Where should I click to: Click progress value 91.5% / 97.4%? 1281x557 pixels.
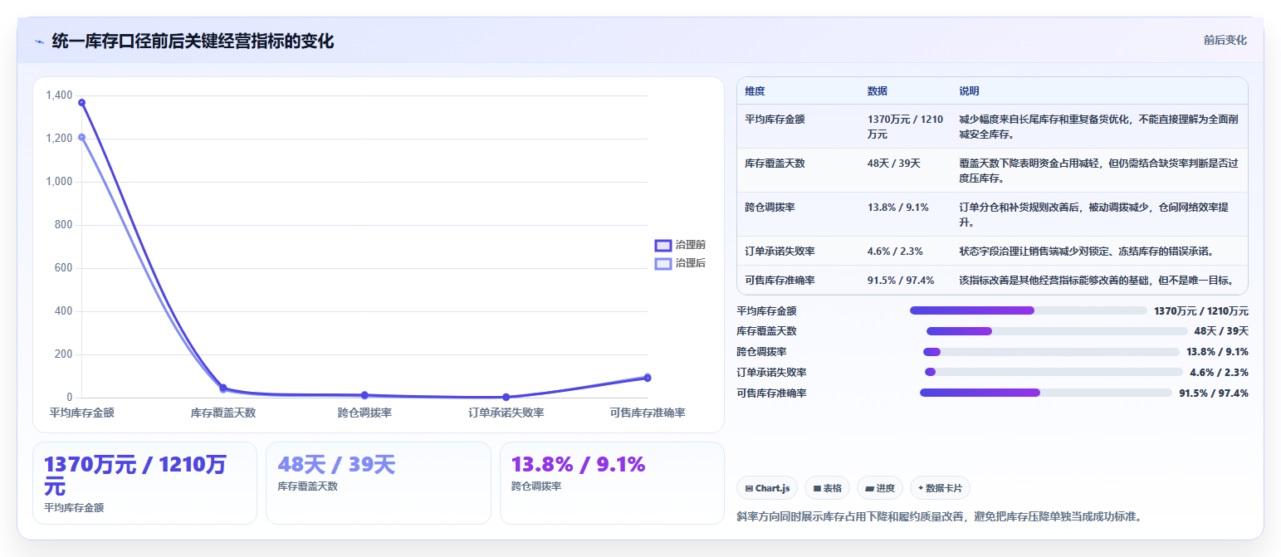click(x=1214, y=393)
